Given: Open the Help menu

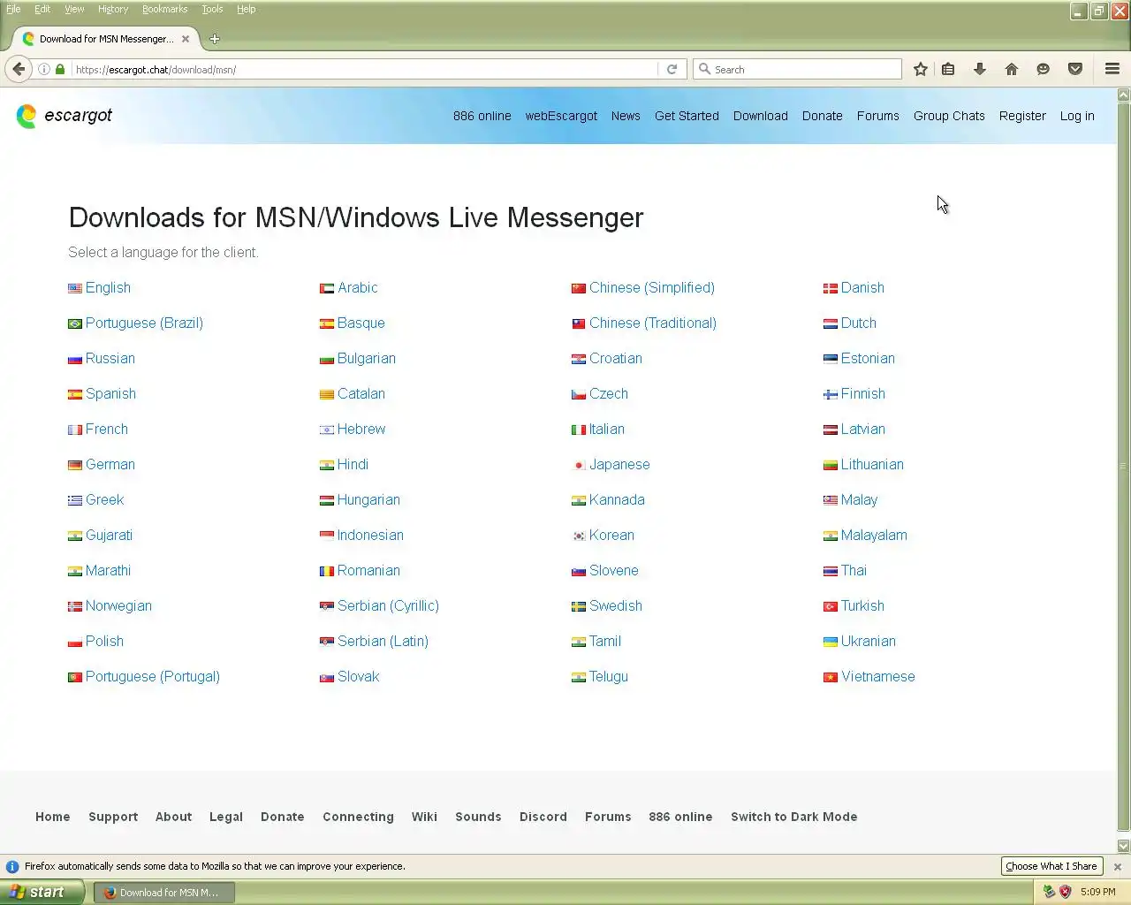Looking at the screenshot, I should tap(246, 9).
